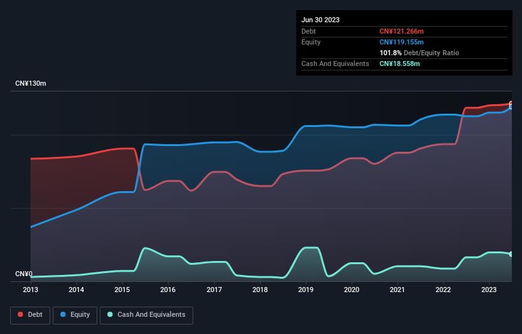Click the CN¥0 y-axis label
This screenshot has width=522, height=334.
tap(24, 274)
